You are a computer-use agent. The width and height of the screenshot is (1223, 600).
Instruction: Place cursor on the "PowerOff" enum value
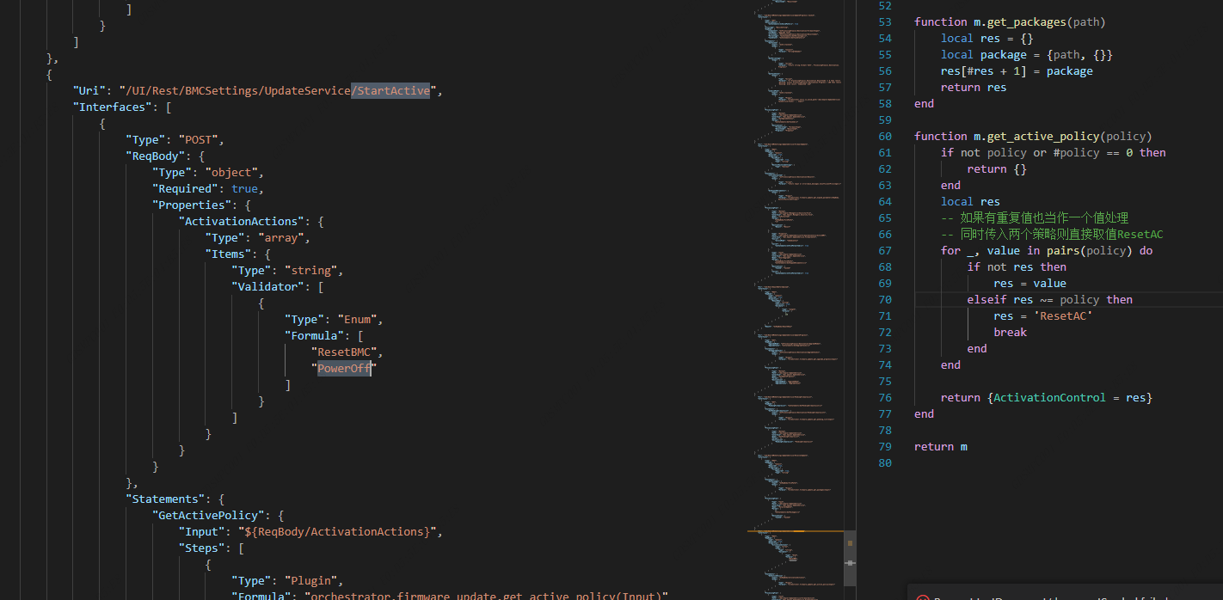point(346,368)
